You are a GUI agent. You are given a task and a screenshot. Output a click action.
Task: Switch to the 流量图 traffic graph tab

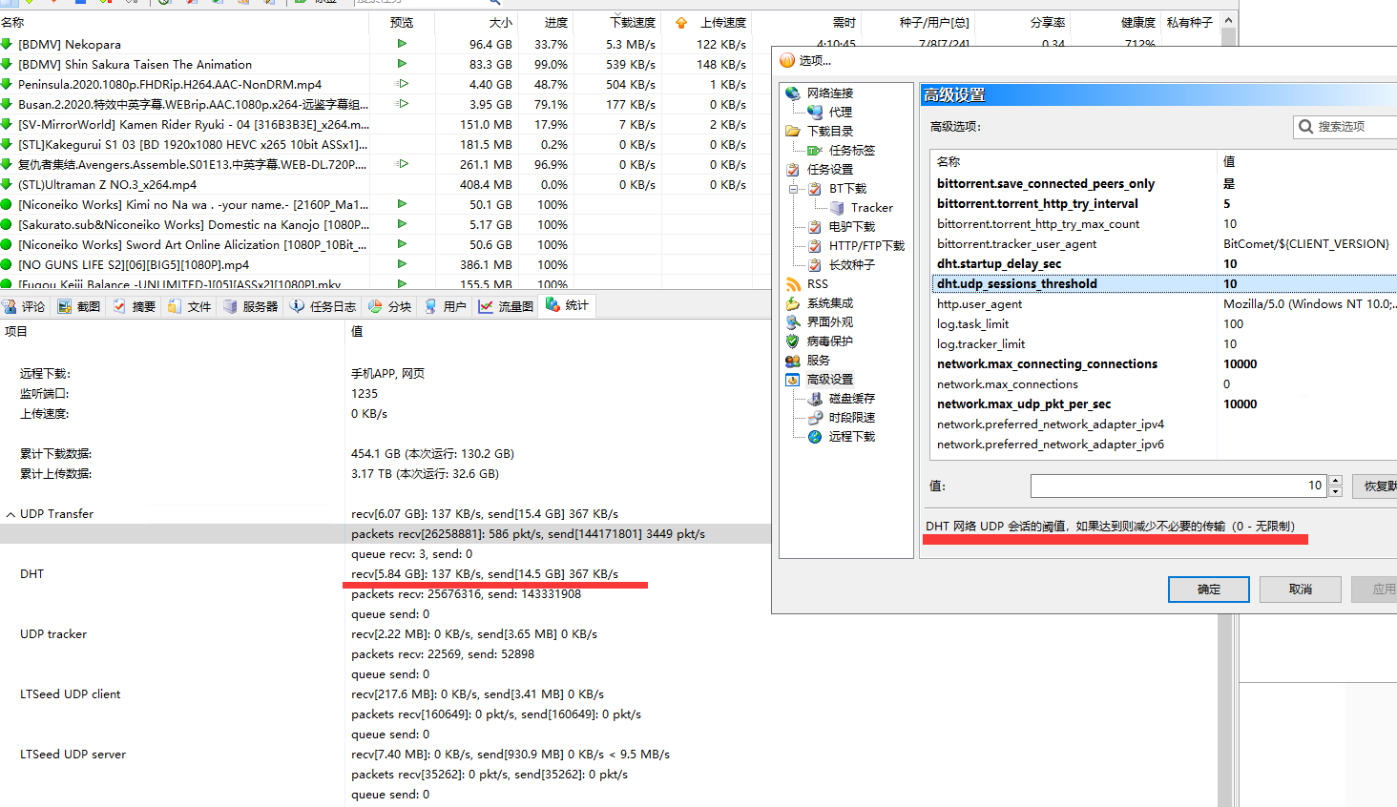[506, 306]
